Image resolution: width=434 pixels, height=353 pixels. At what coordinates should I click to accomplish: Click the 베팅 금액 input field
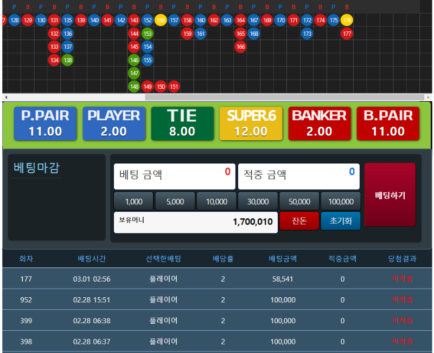click(175, 176)
